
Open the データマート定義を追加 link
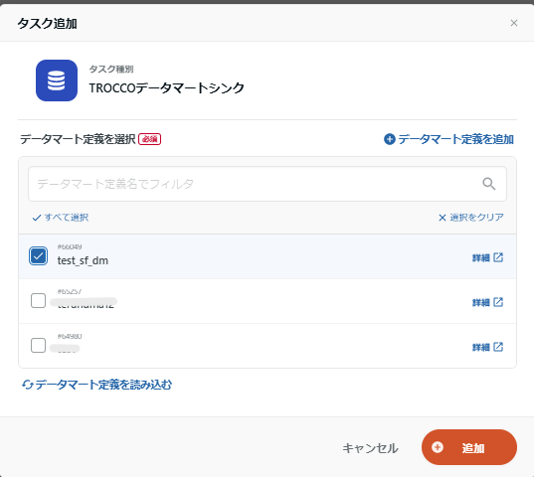point(448,139)
